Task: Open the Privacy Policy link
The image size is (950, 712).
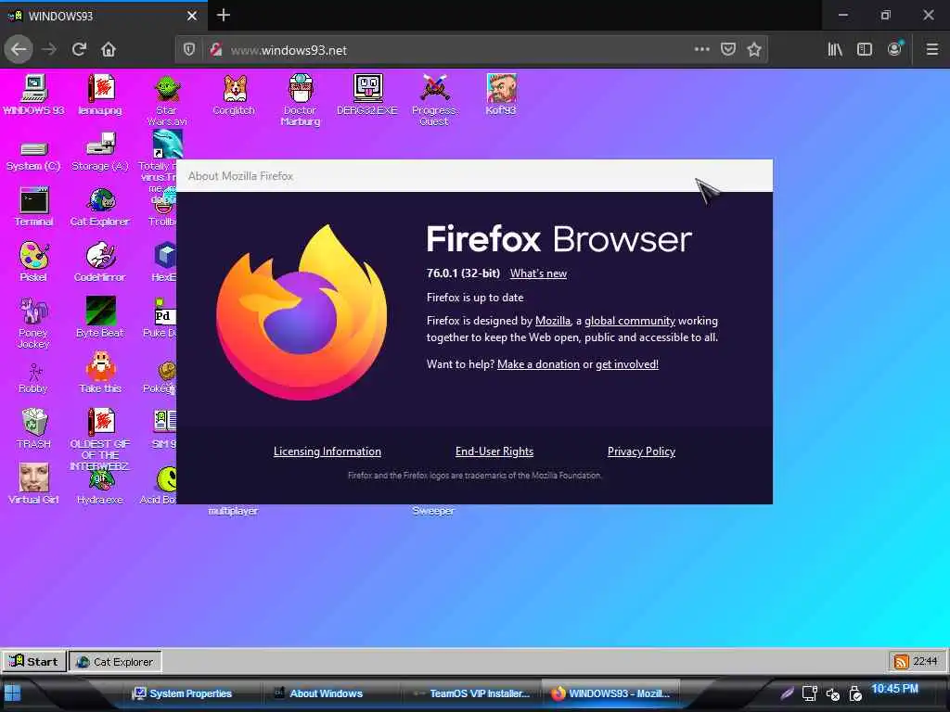Action: point(641,451)
